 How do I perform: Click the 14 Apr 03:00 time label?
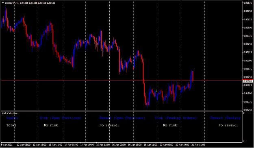(71, 145)
